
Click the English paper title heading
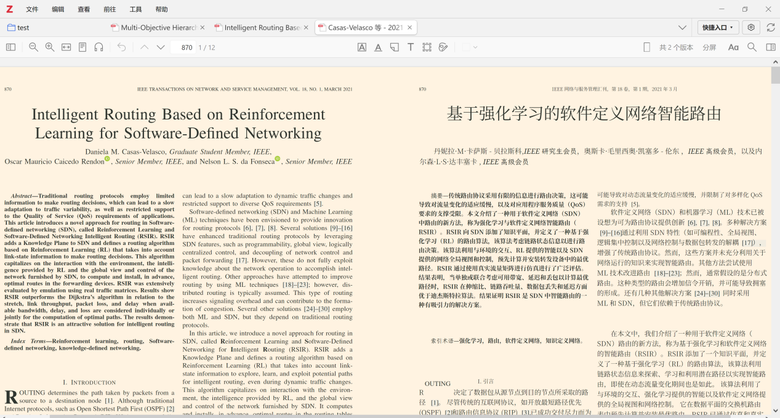pos(179,124)
